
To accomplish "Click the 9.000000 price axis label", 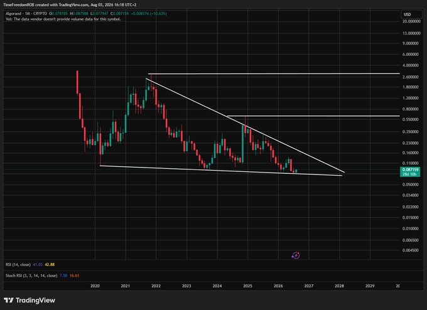I will click(x=411, y=43).
